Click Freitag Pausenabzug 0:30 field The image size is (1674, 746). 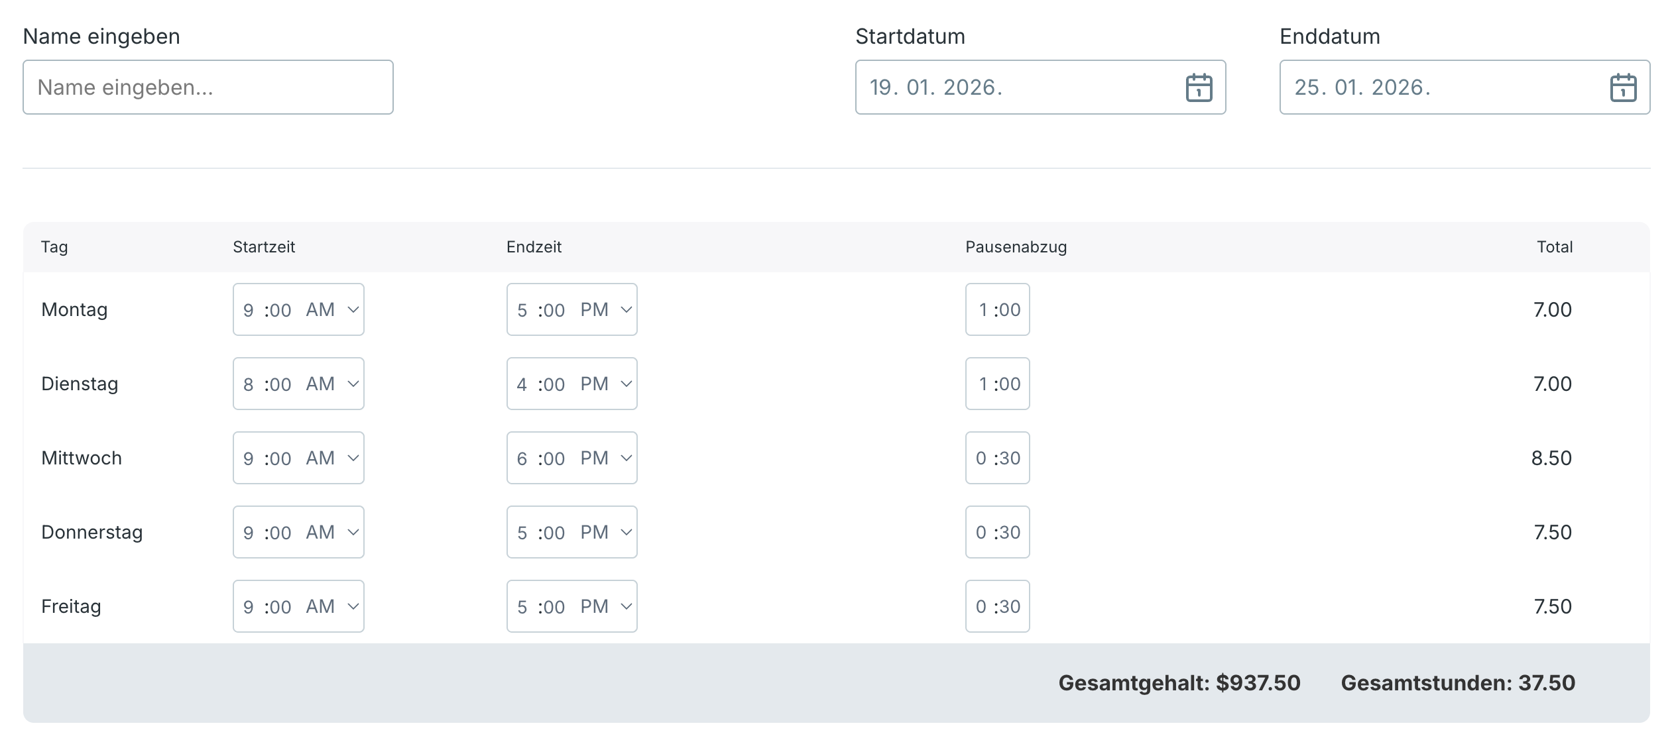coord(997,606)
